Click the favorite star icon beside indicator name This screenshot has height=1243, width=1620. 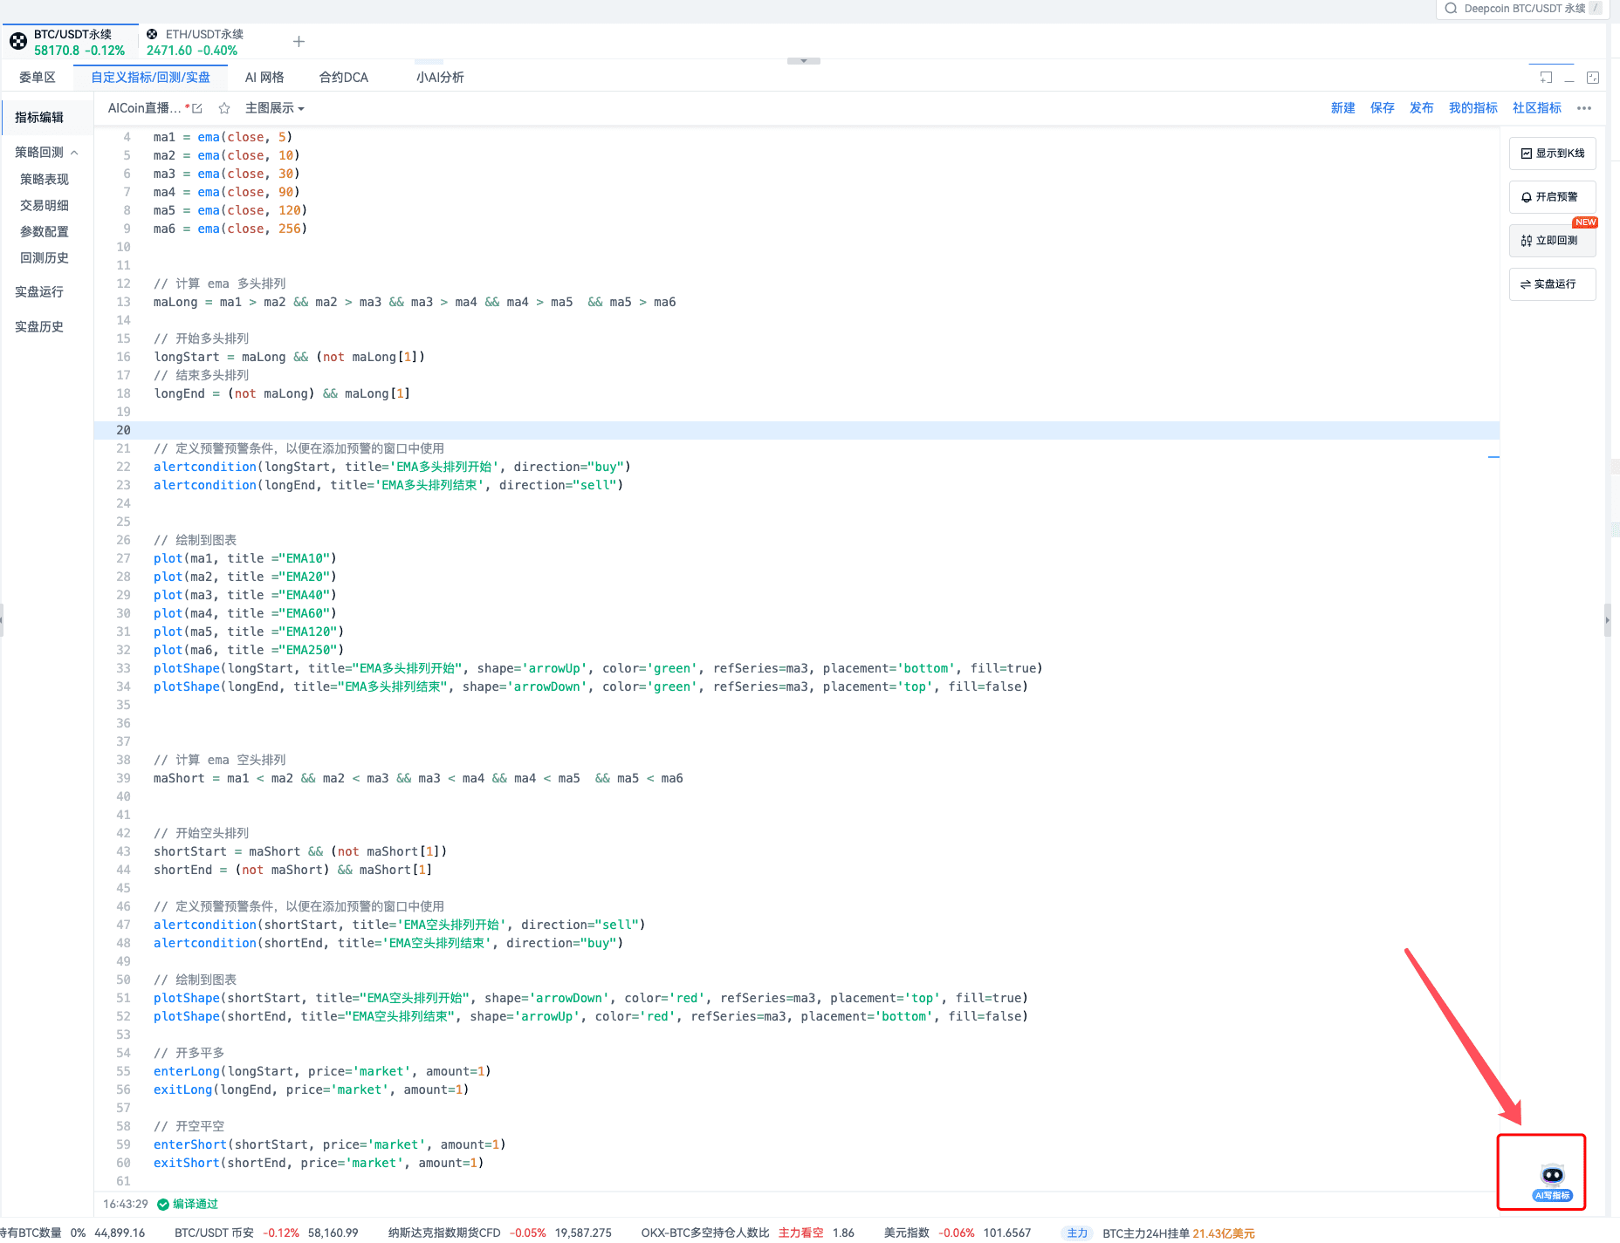coord(224,108)
